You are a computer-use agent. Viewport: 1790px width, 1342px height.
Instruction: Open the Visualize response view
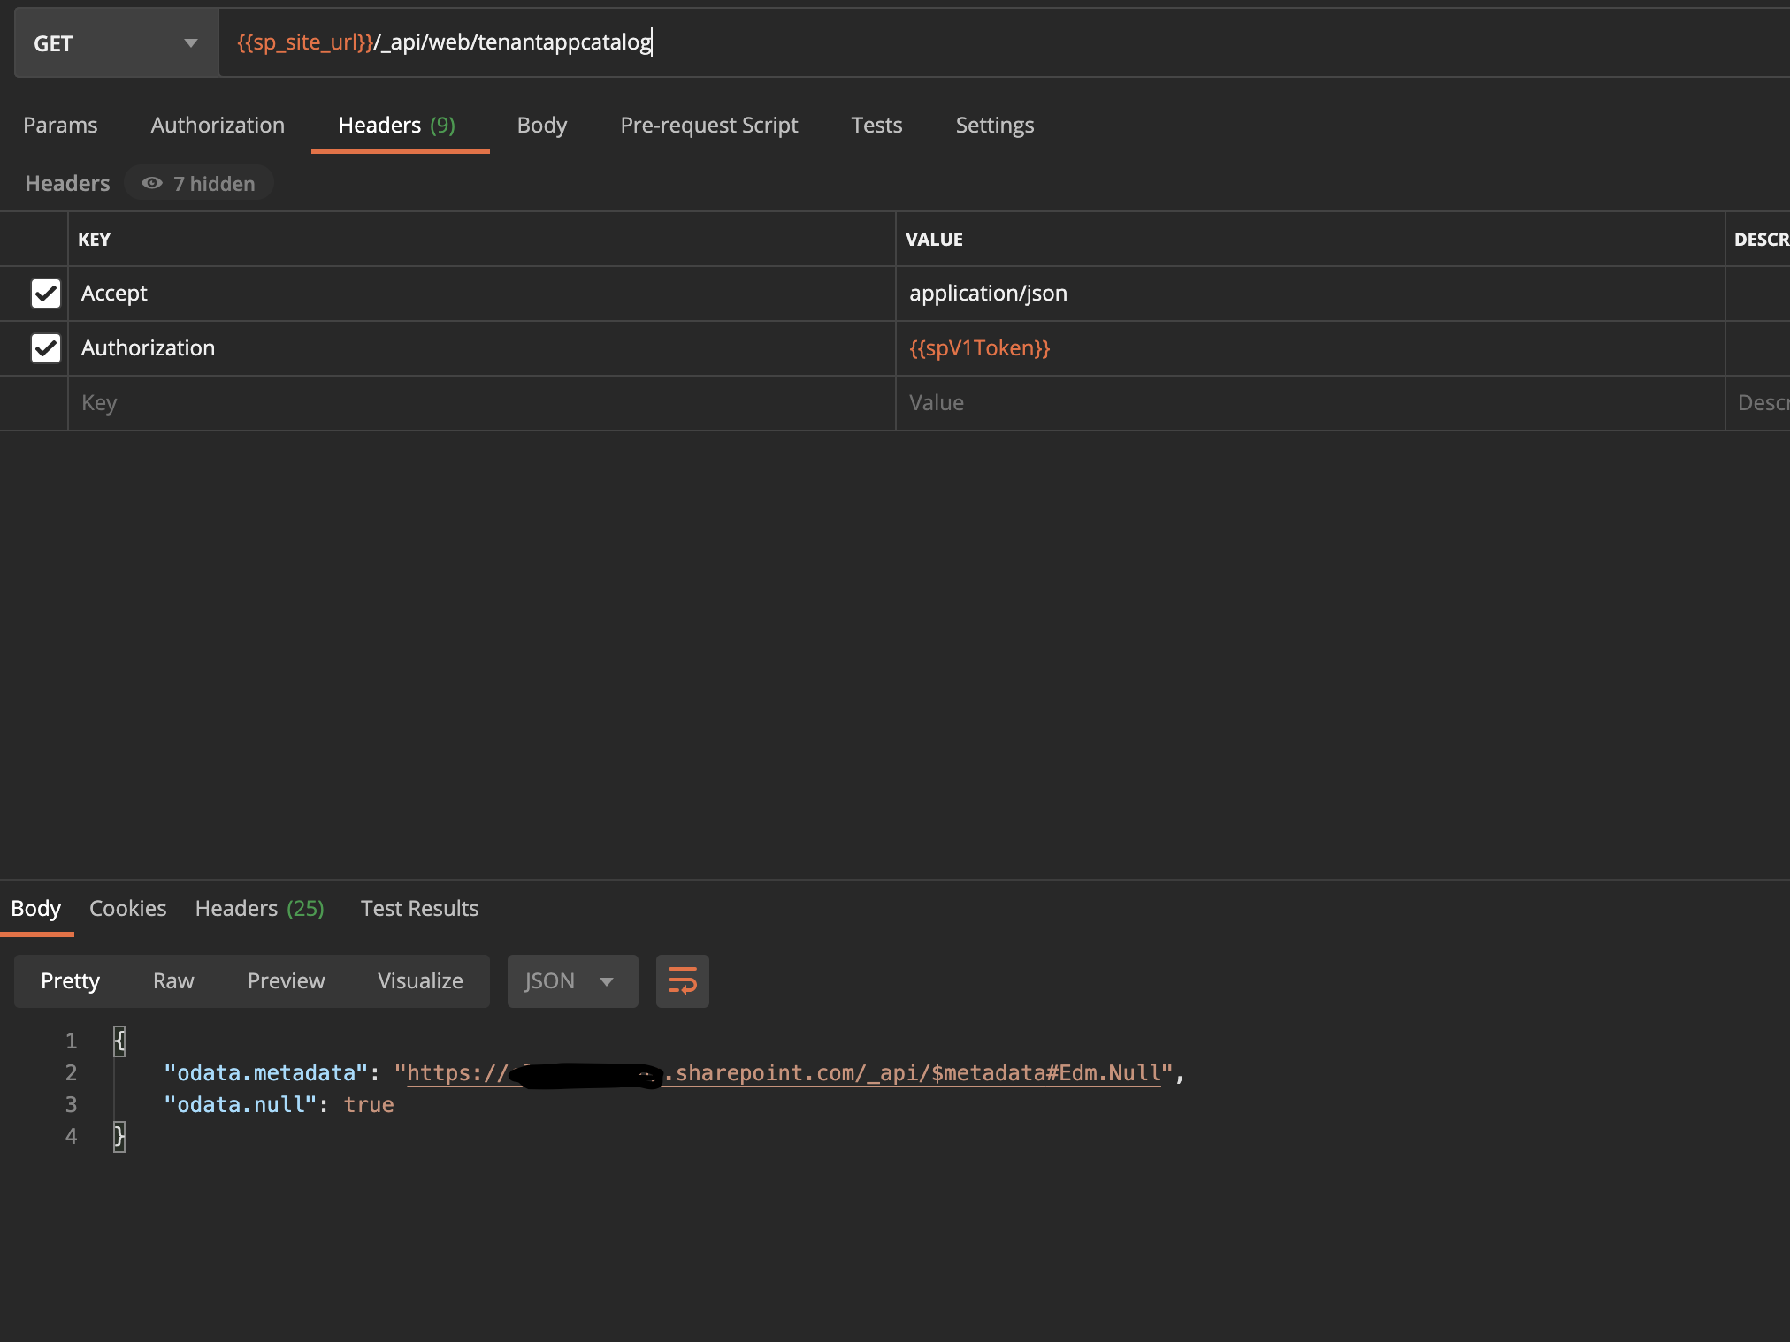(x=420, y=980)
